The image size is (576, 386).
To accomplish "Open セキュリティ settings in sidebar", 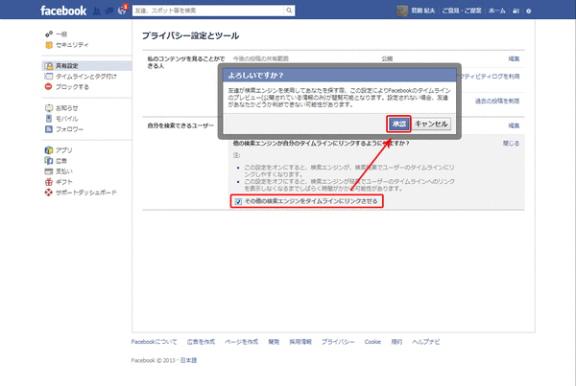I will [x=67, y=45].
